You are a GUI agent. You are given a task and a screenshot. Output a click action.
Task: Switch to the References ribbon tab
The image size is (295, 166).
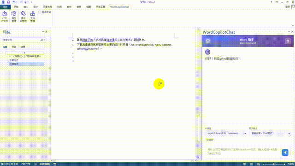59,7
